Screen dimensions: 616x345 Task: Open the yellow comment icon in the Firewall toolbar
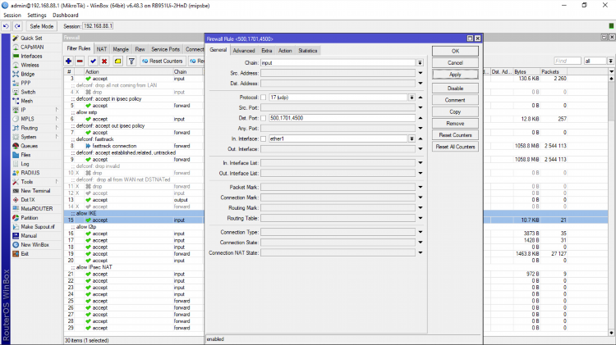[117, 61]
